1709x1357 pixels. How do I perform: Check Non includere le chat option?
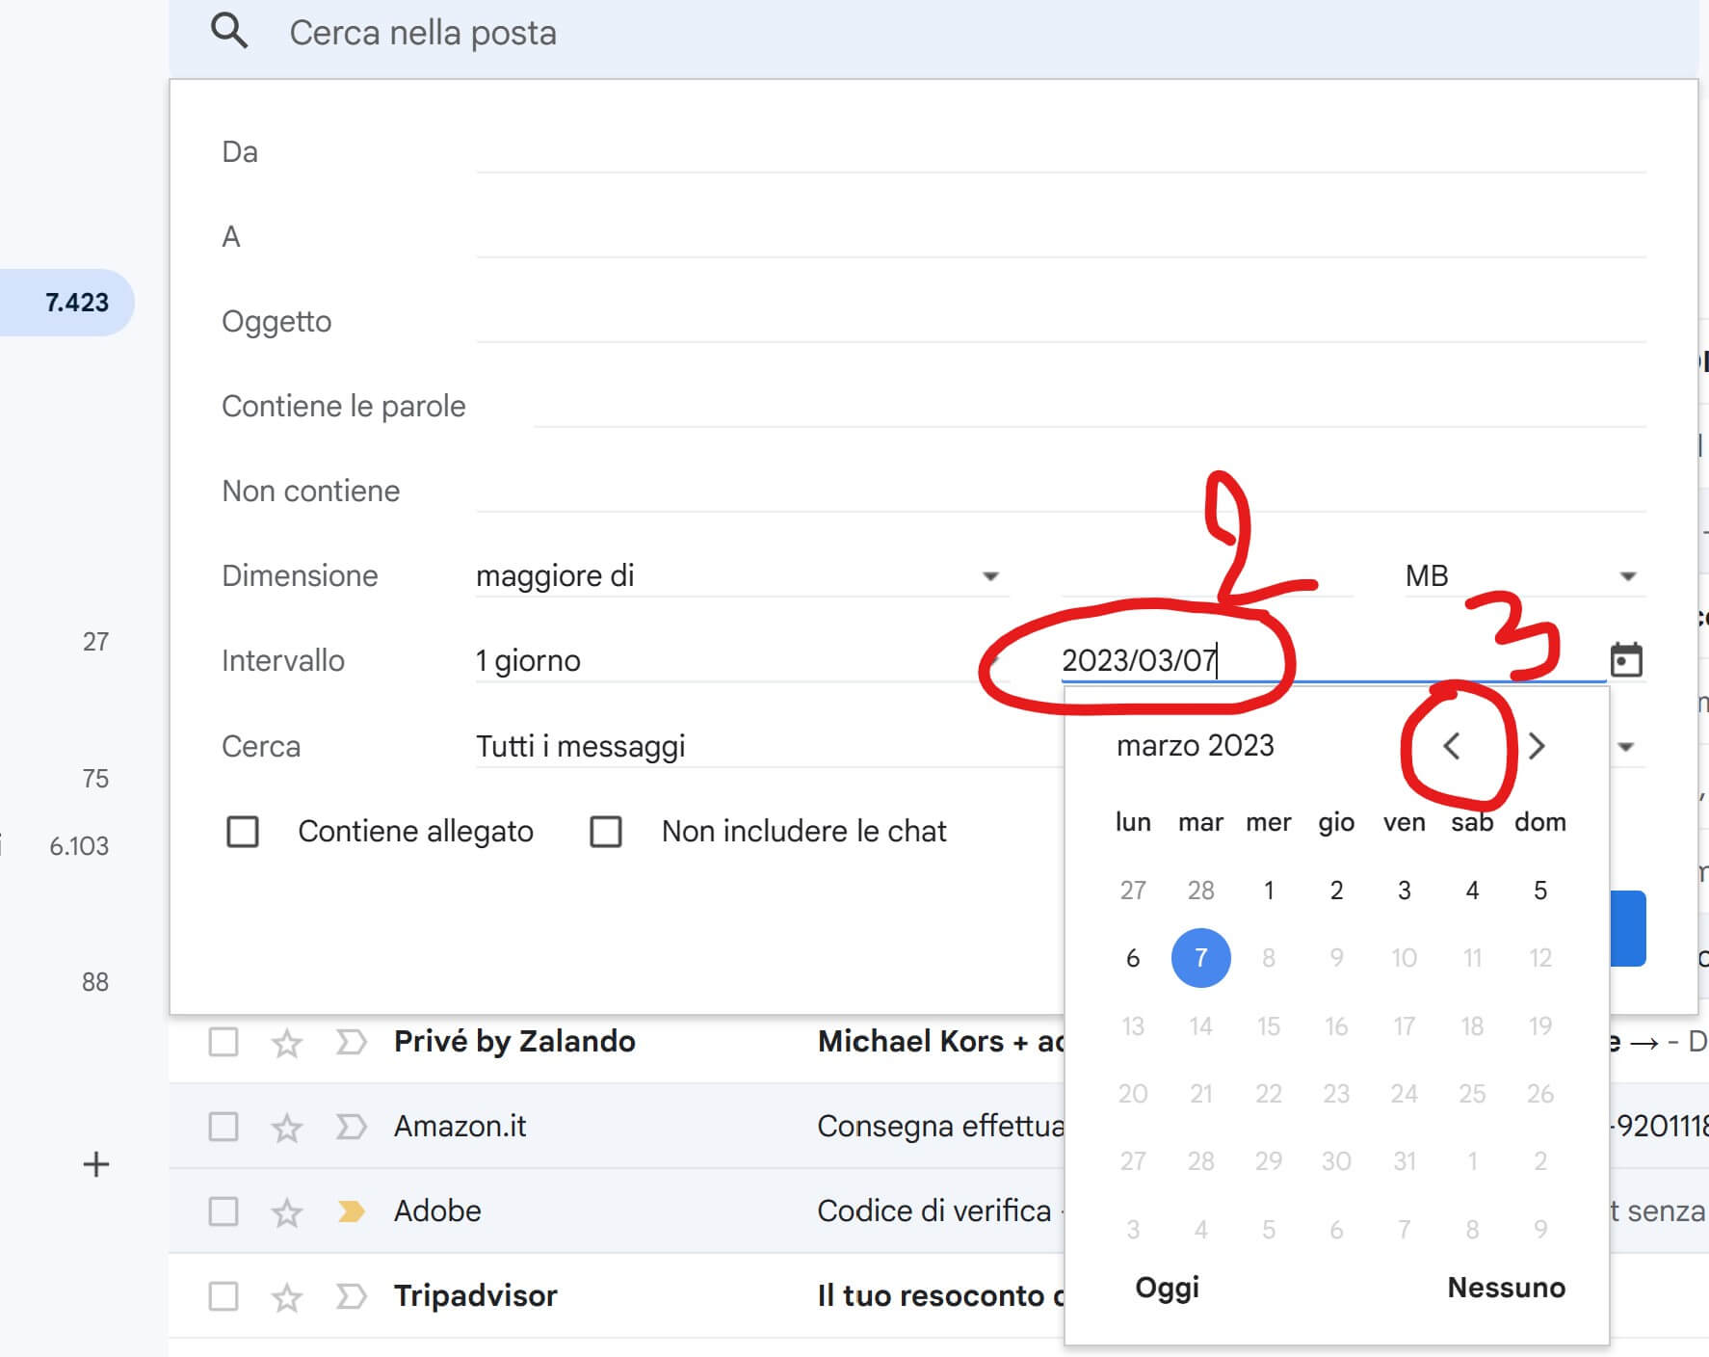tap(606, 831)
